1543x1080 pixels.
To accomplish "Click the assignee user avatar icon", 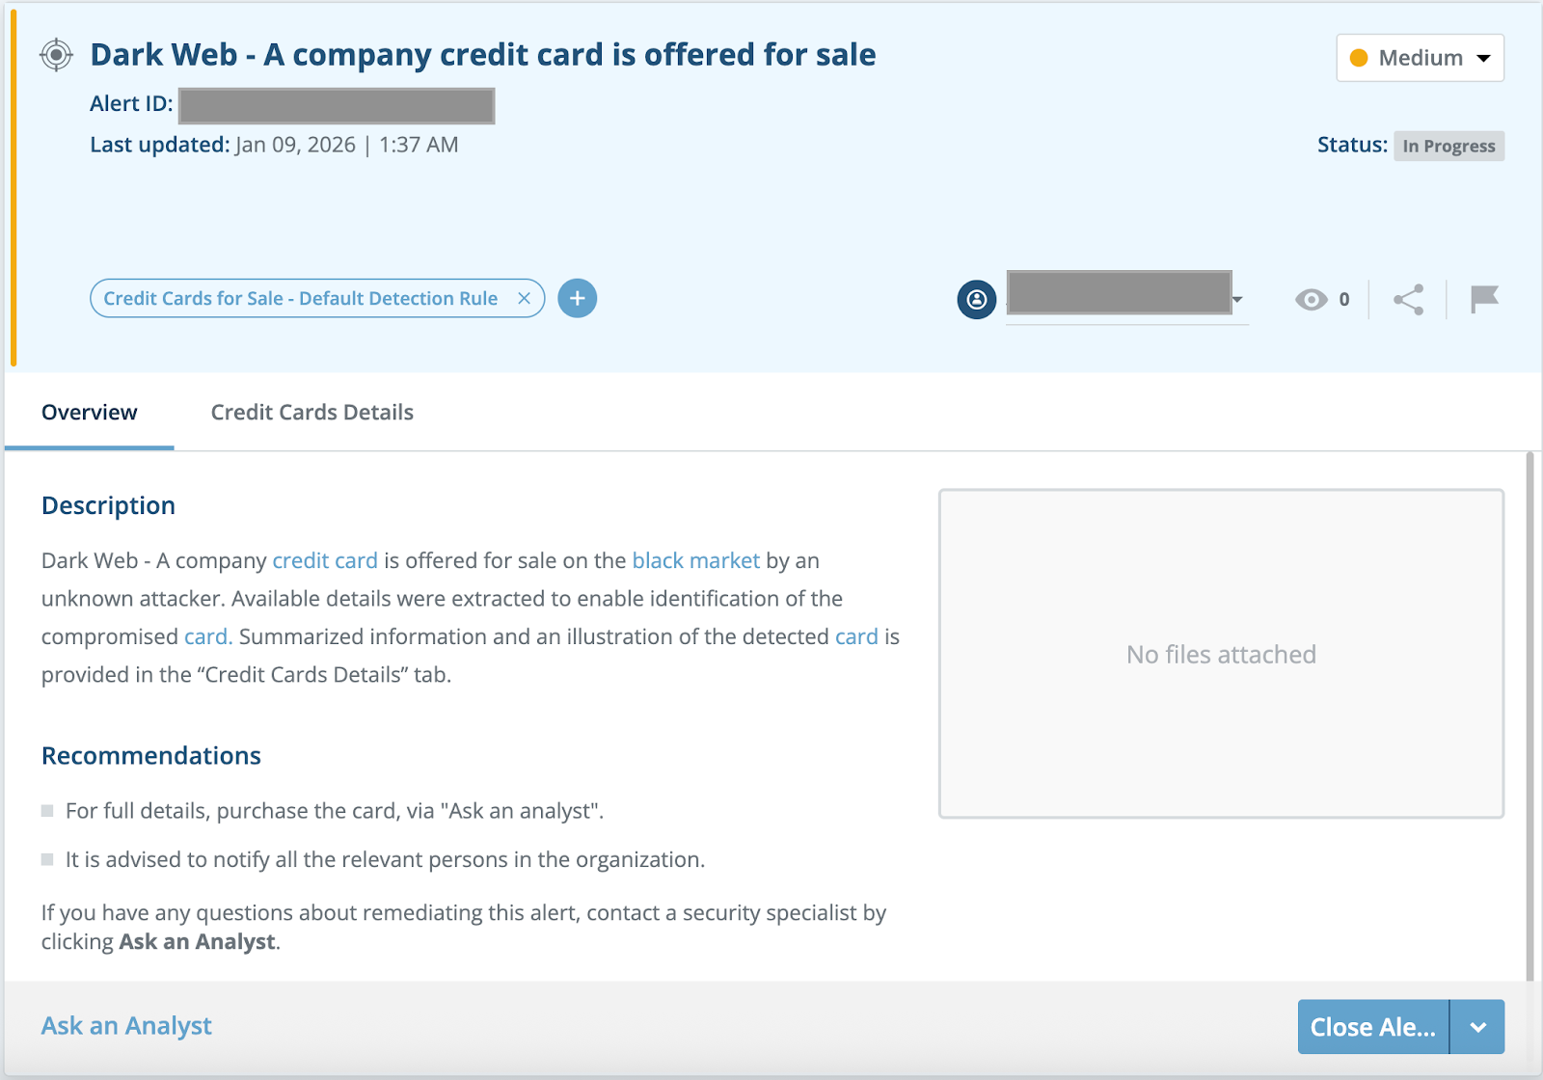I will (976, 299).
